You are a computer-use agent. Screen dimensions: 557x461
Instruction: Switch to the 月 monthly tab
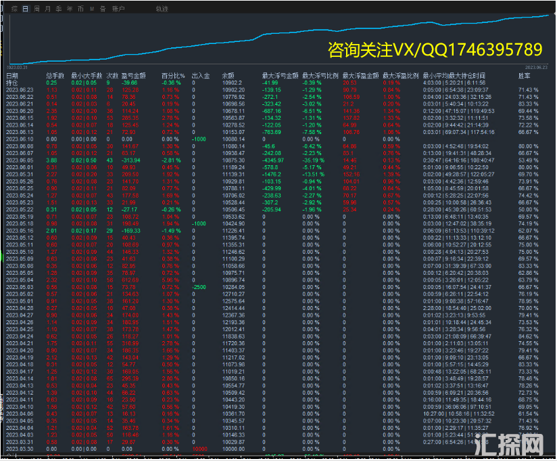pos(47,9)
